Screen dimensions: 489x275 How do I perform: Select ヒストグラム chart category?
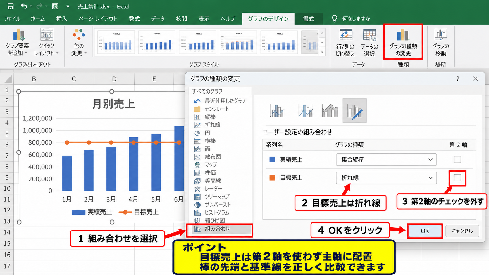click(x=212, y=212)
